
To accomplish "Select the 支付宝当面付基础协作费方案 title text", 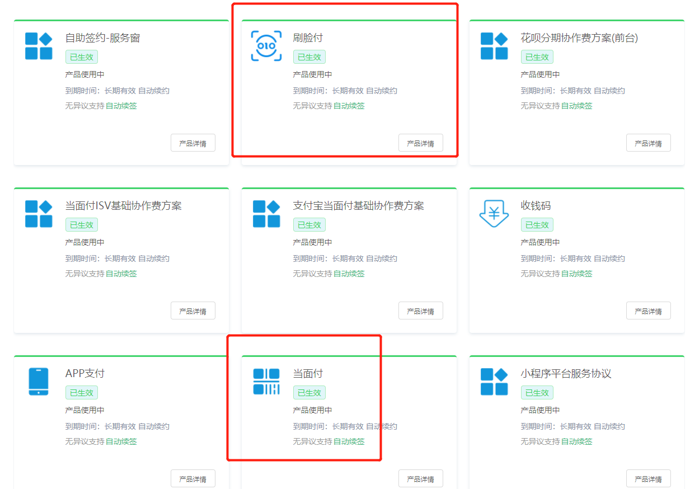I will tap(359, 206).
